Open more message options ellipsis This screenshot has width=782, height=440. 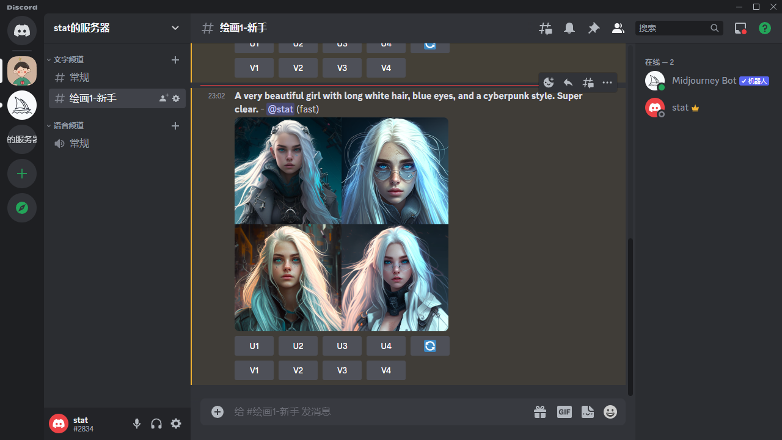[607, 82]
